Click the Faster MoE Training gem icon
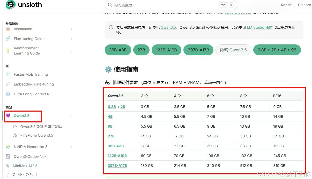The height and width of the screenshot is (179, 312). click(x=8, y=74)
